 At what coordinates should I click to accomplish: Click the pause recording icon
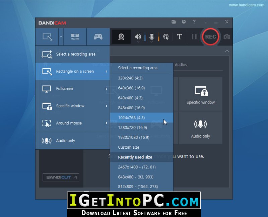click(194, 37)
